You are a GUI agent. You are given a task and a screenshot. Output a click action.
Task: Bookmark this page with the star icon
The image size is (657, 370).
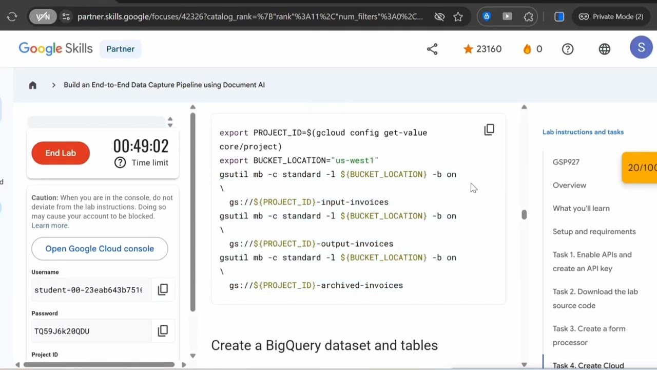coord(458,16)
